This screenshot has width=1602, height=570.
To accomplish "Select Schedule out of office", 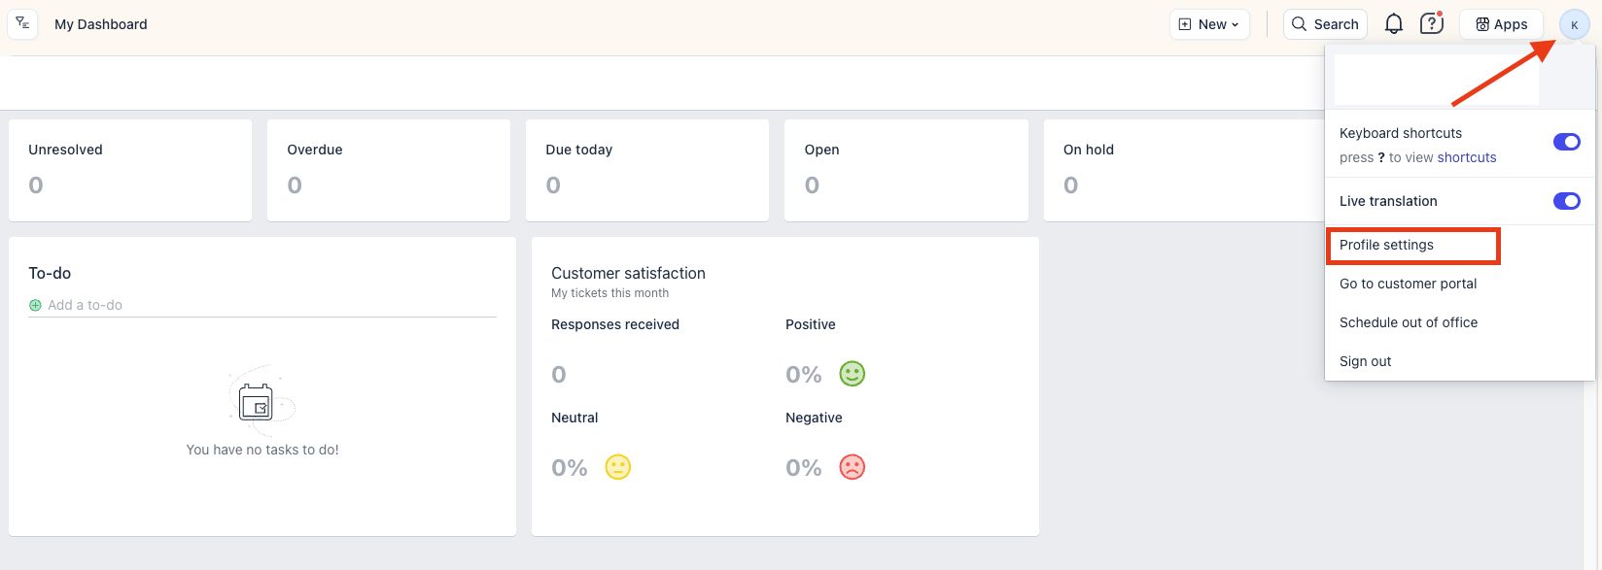I will (x=1409, y=322).
